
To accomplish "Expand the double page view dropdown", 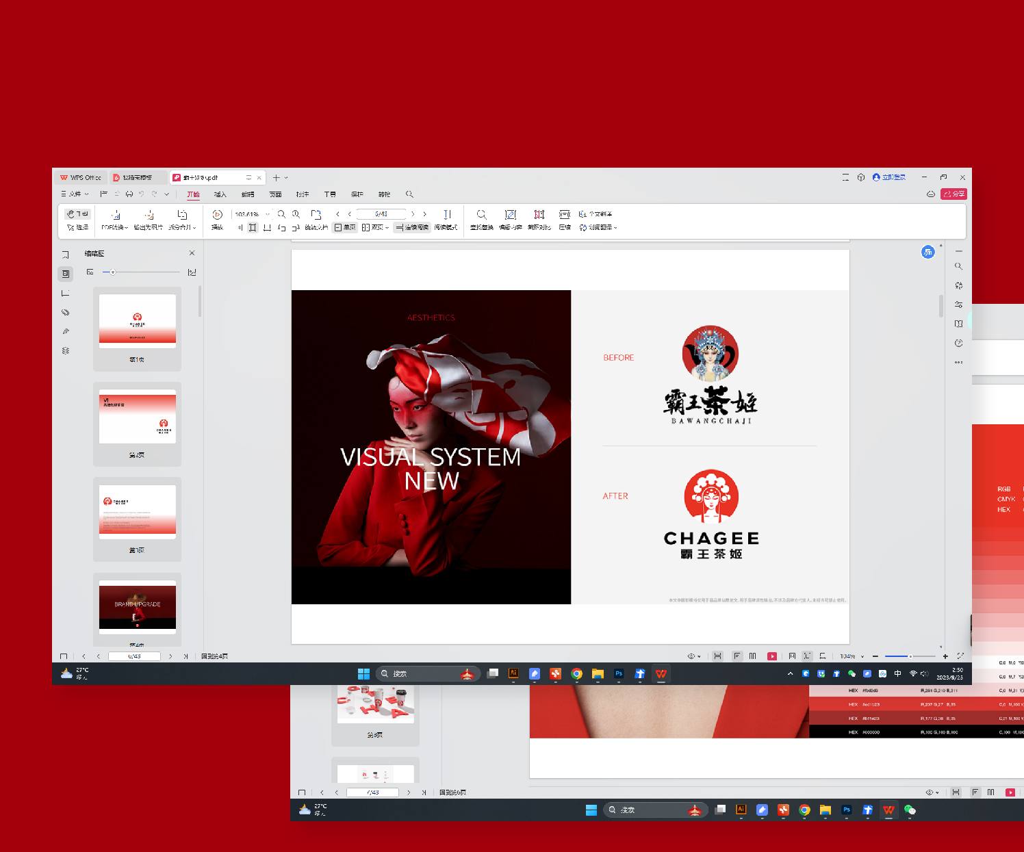I will point(387,228).
